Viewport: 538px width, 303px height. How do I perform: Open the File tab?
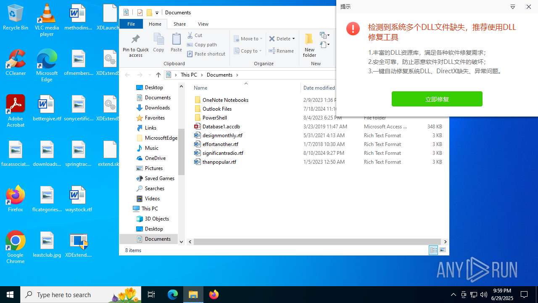(131, 24)
